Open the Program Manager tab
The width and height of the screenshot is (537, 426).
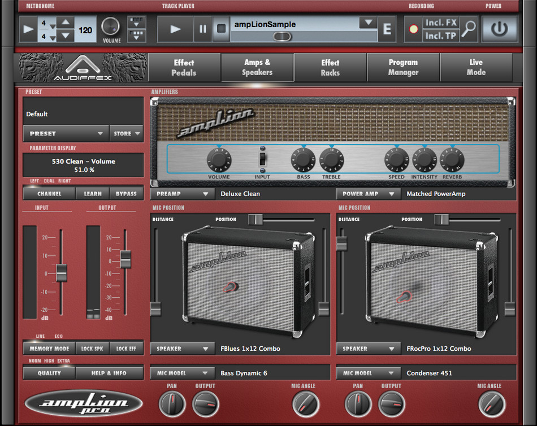pyautogui.click(x=404, y=67)
